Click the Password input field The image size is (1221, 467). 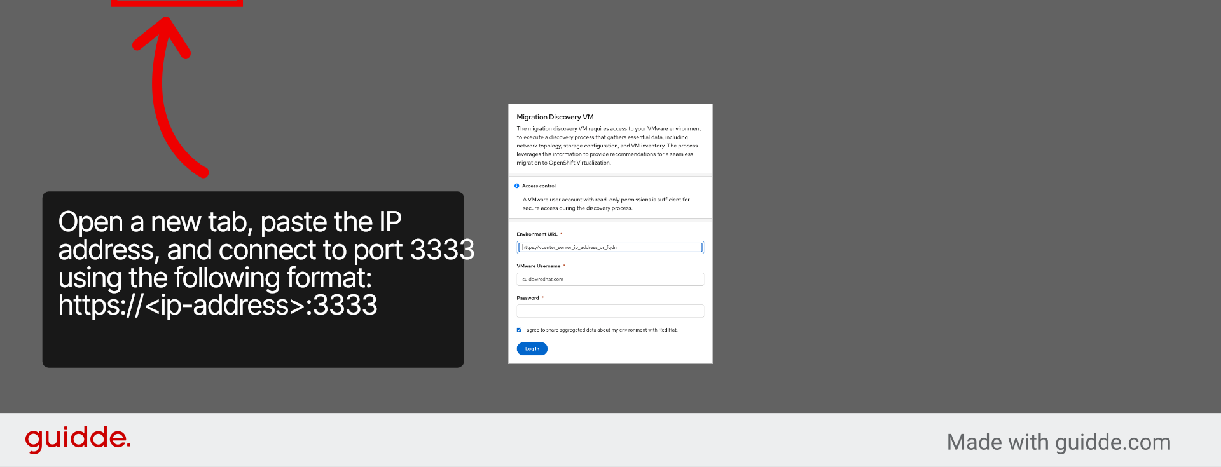click(x=610, y=311)
